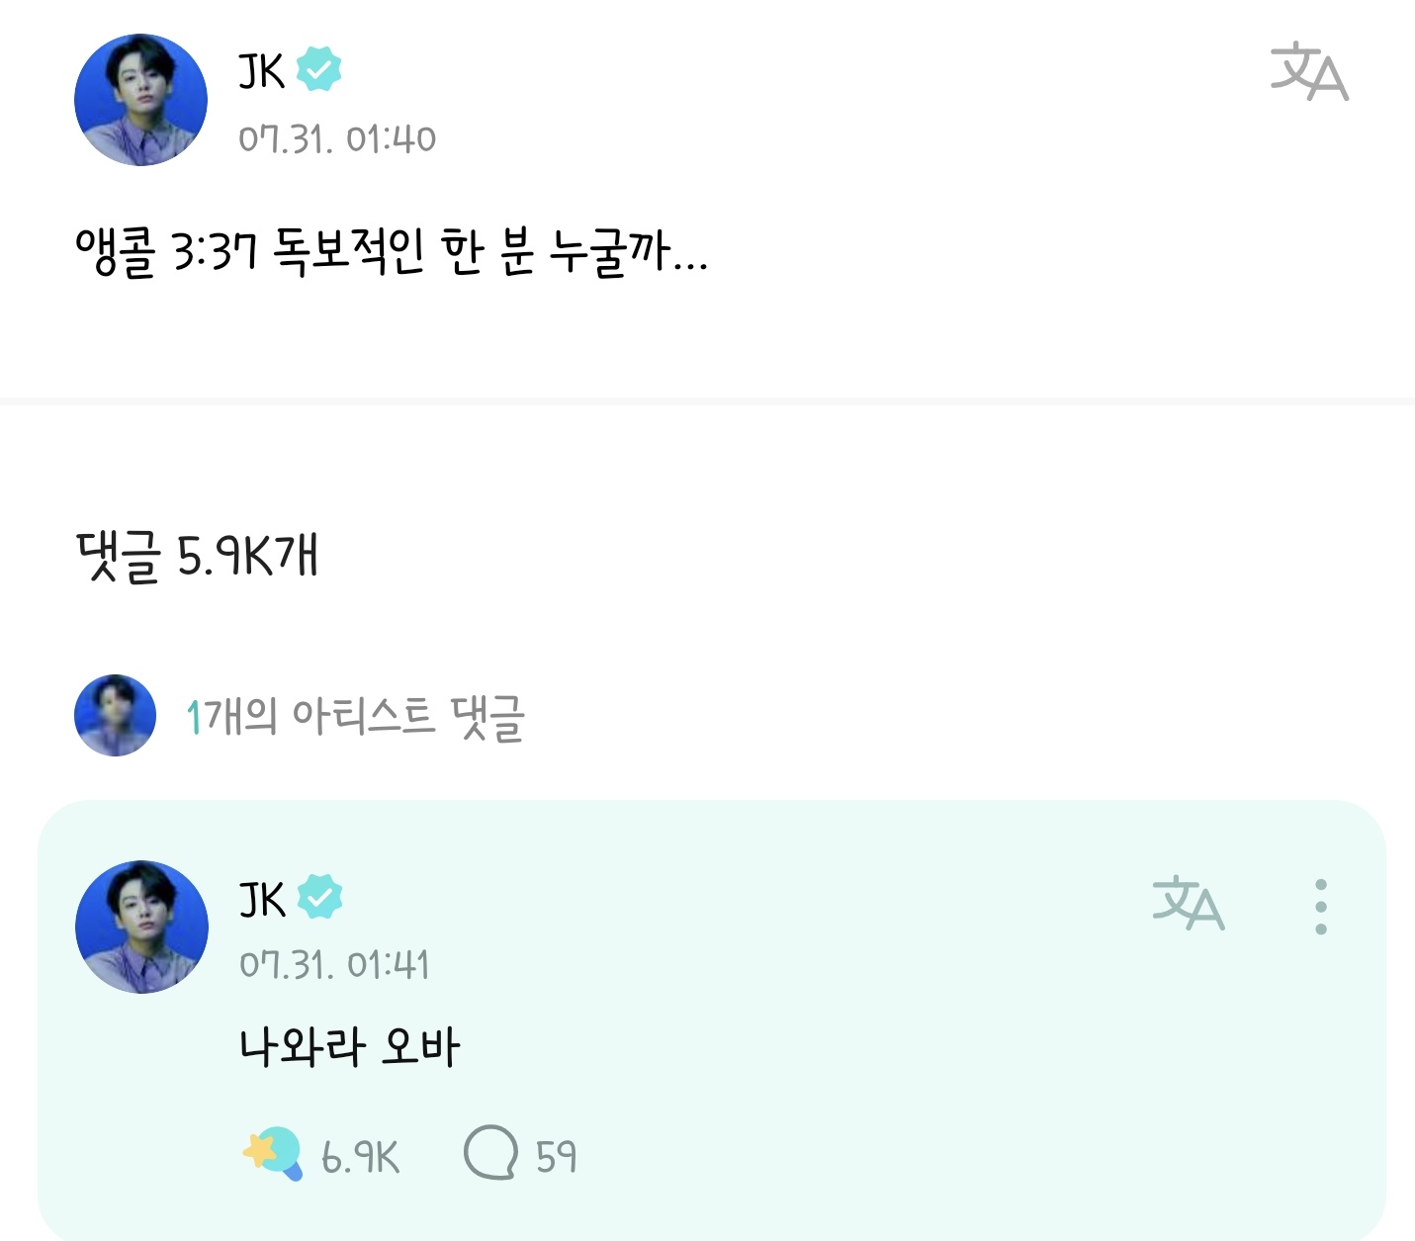1415x1241 pixels.
Task: Click the JK username in the artist comment
Action: (x=262, y=899)
